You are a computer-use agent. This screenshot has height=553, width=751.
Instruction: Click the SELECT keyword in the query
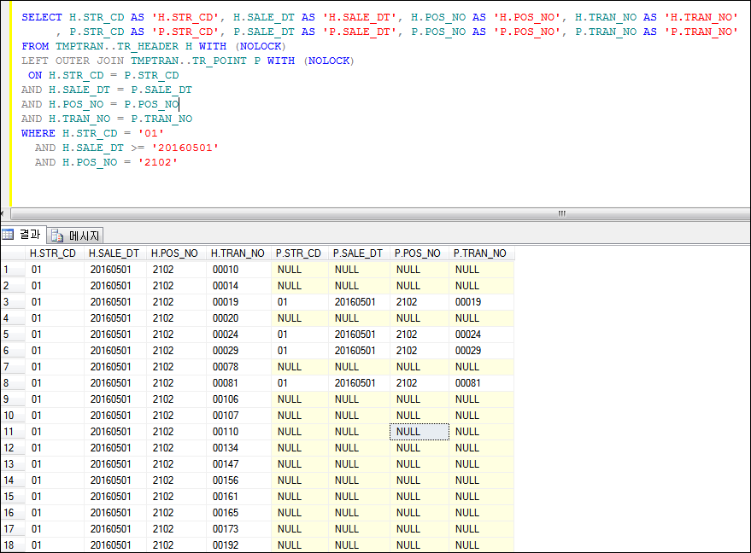(42, 17)
